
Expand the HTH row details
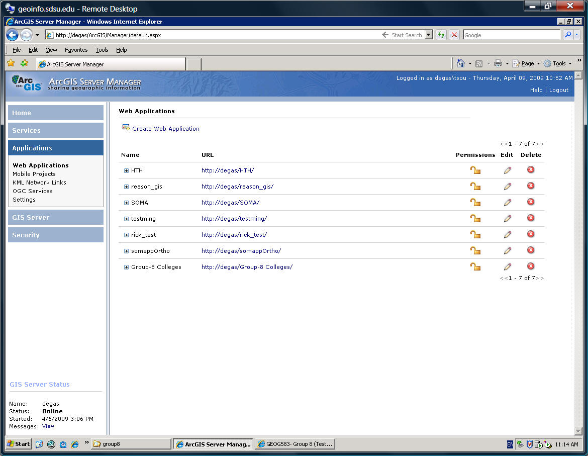click(126, 170)
